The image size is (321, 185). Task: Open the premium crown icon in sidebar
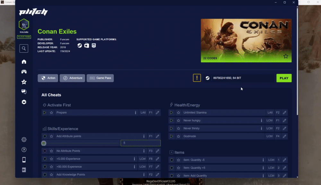24,102
